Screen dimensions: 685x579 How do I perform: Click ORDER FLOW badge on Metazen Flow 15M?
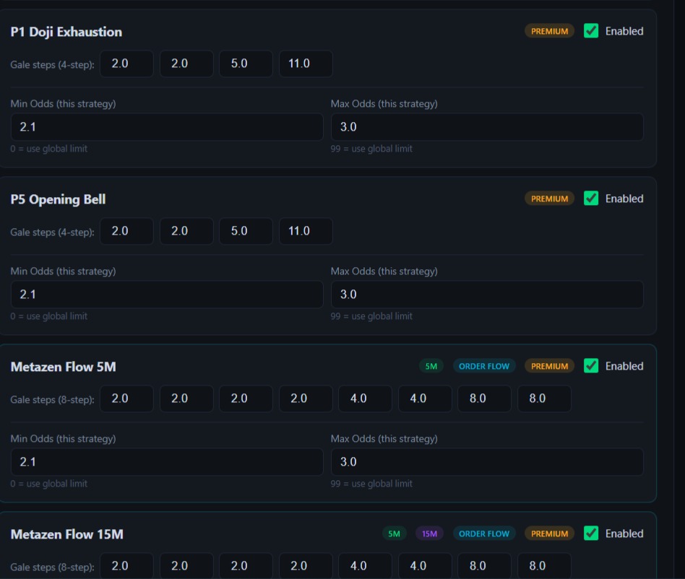coord(484,534)
